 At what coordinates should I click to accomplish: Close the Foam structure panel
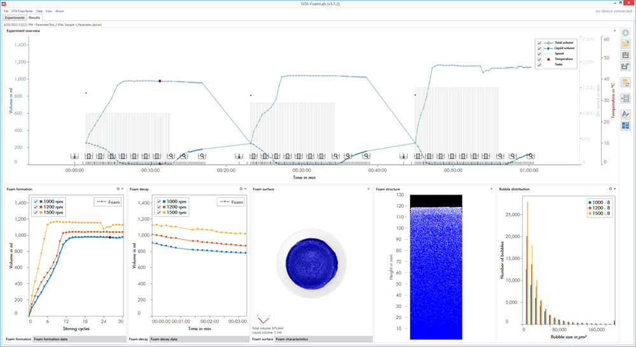point(492,189)
